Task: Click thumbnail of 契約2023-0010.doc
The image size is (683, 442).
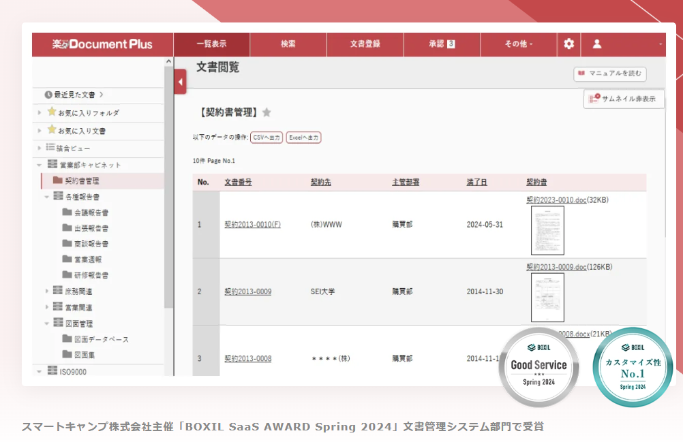Action: 547,230
